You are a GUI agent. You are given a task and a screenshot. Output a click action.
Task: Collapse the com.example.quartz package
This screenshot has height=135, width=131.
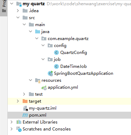(x=37, y=39)
